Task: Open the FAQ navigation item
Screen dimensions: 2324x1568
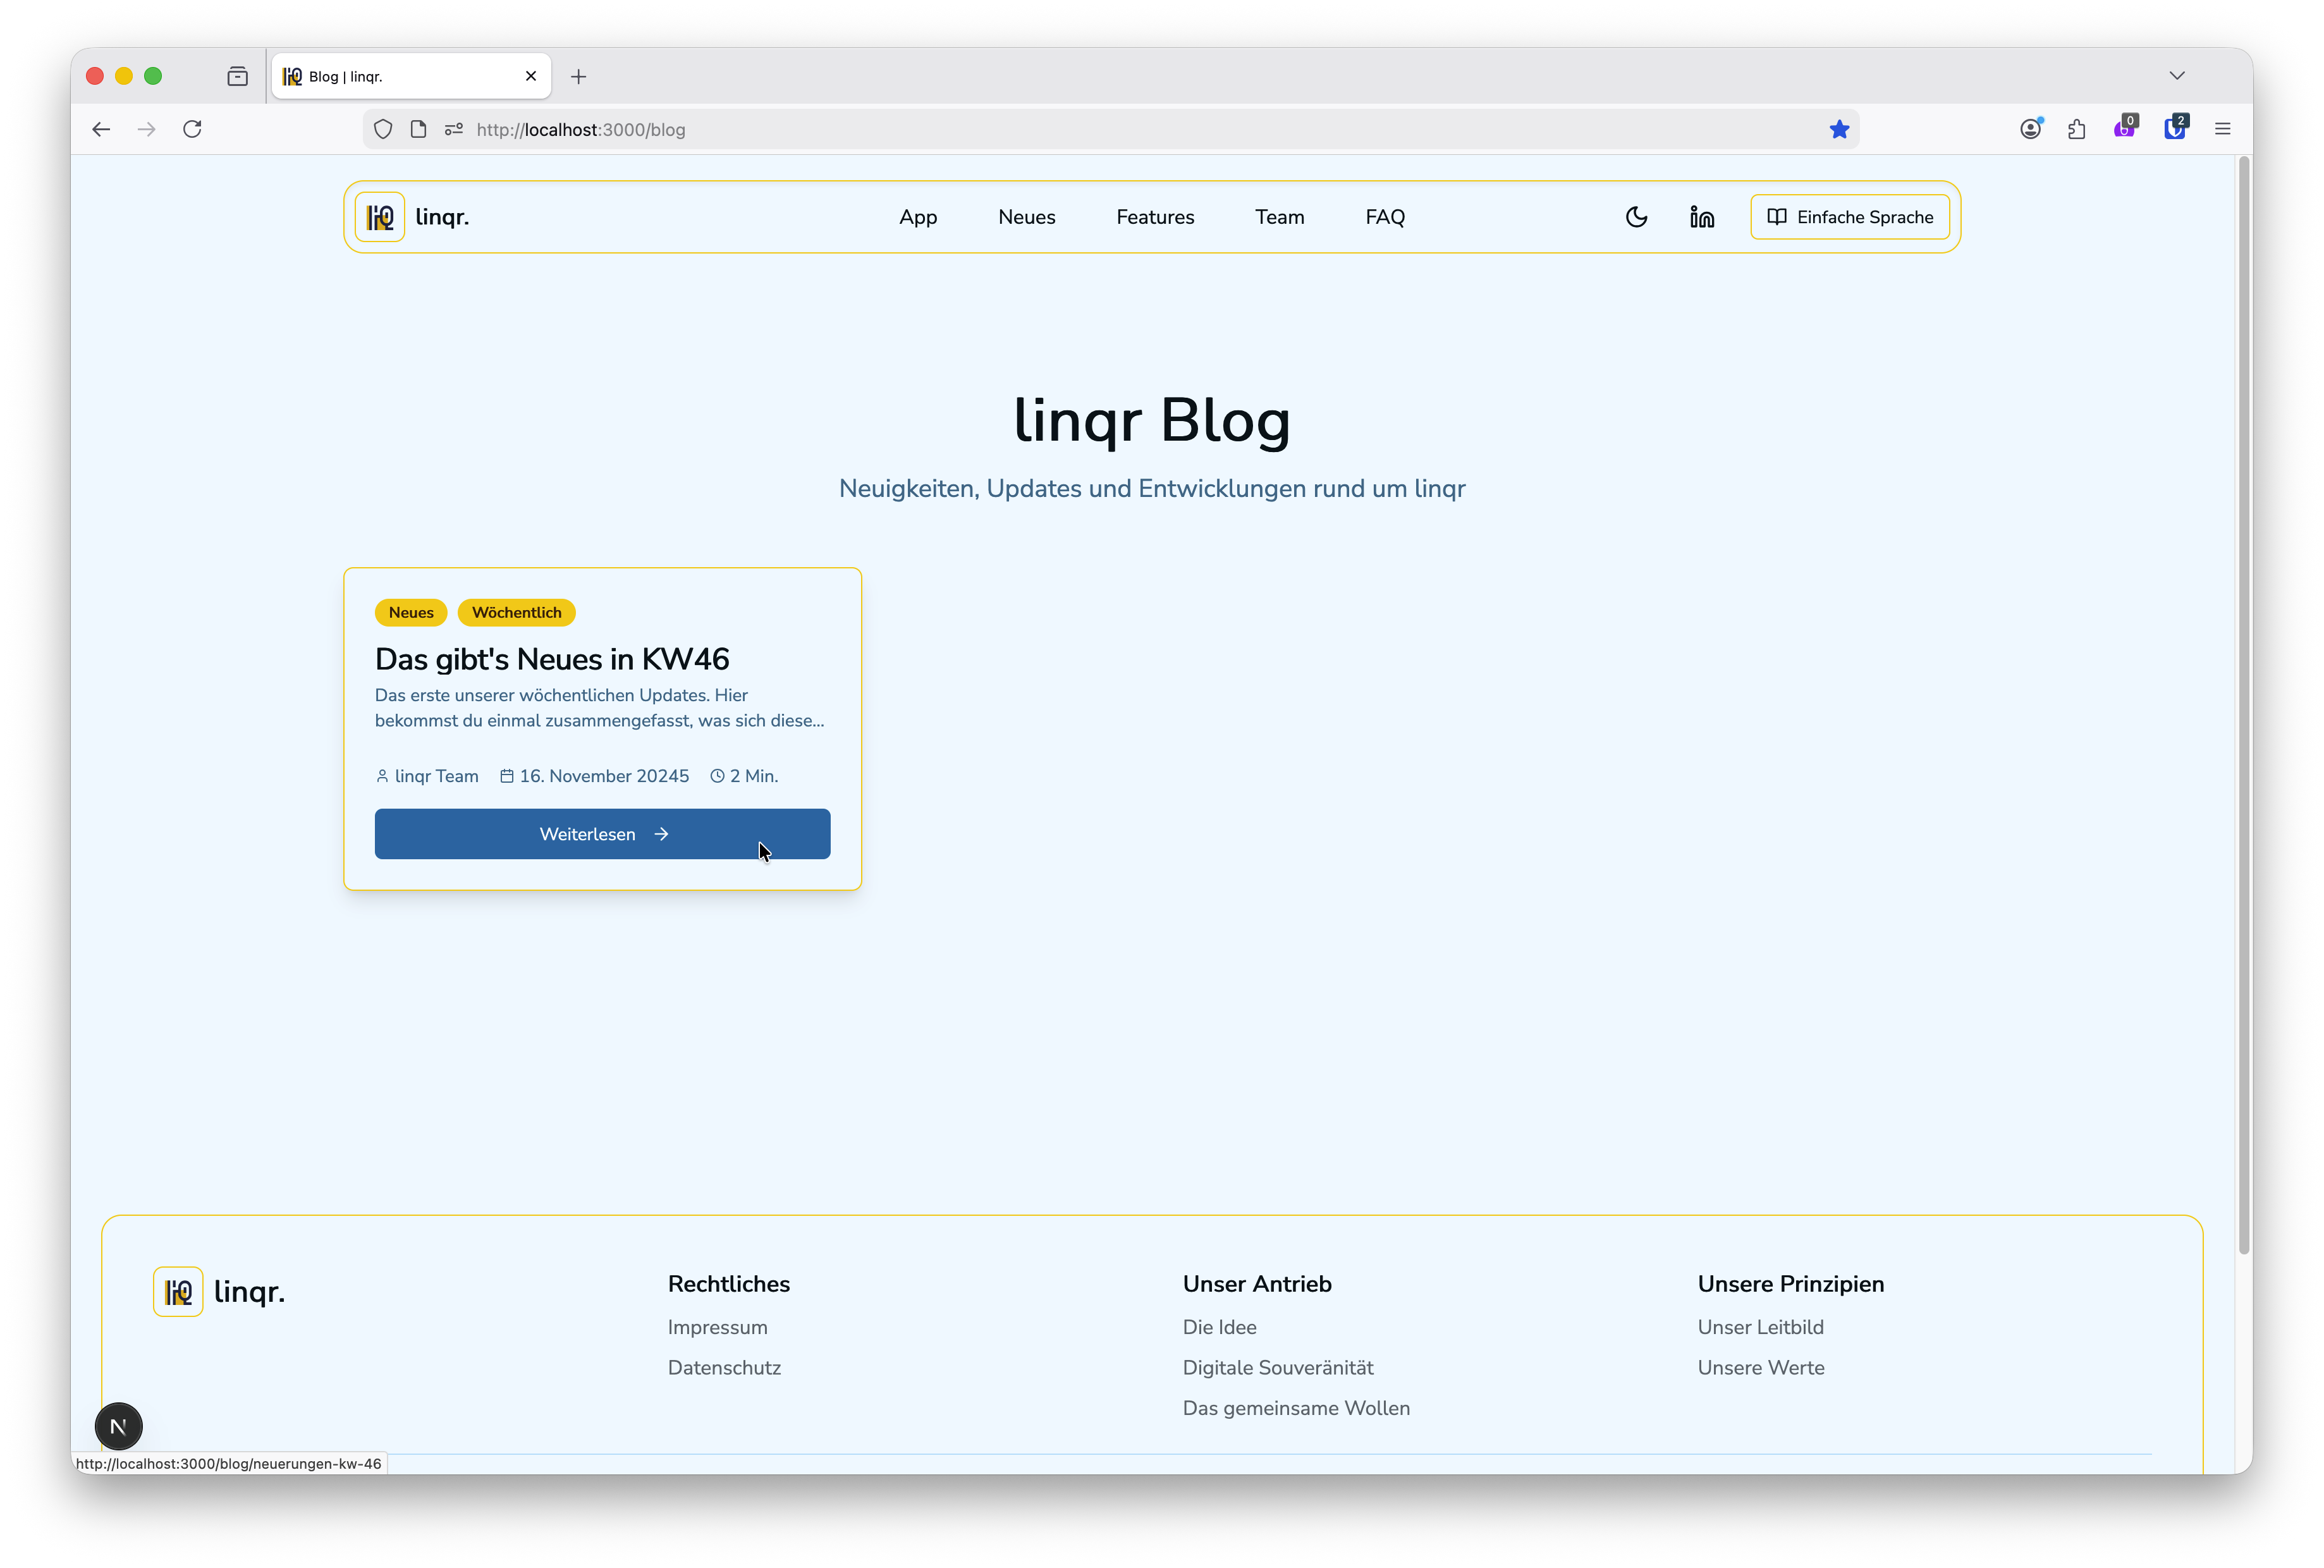Action: tap(1385, 216)
